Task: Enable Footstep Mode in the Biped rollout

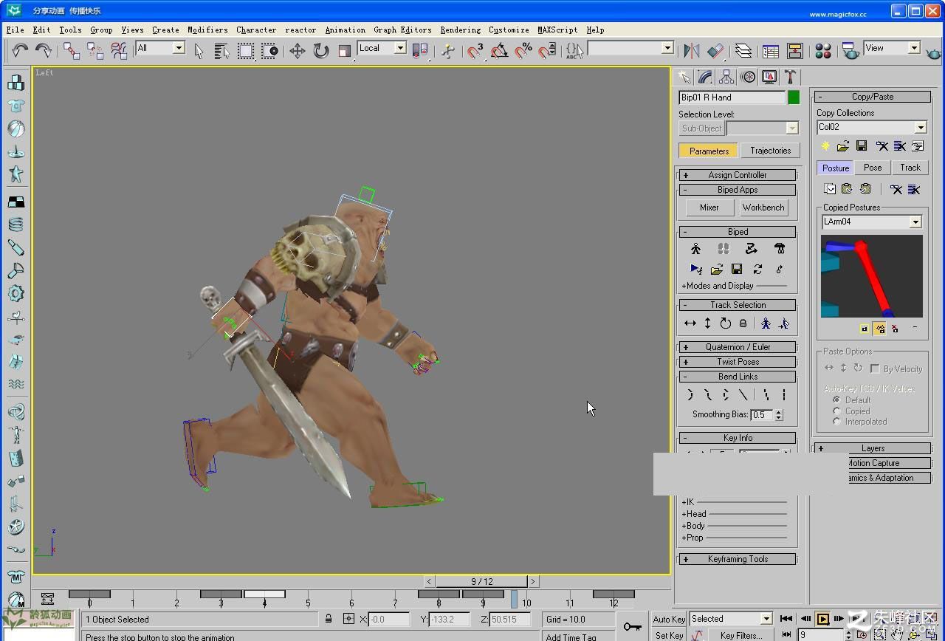Action: [x=724, y=249]
